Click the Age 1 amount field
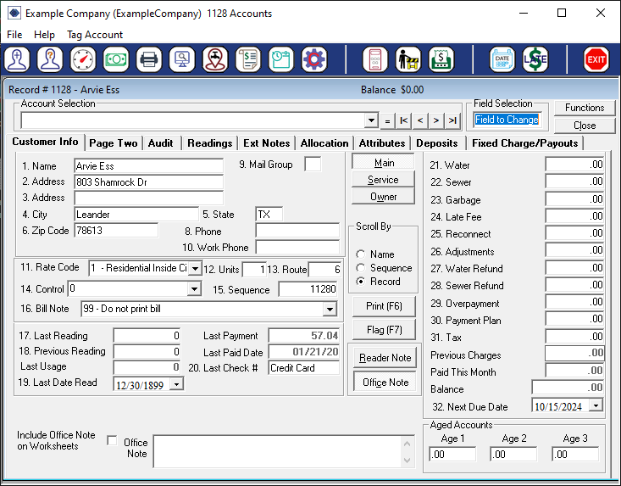 point(452,454)
